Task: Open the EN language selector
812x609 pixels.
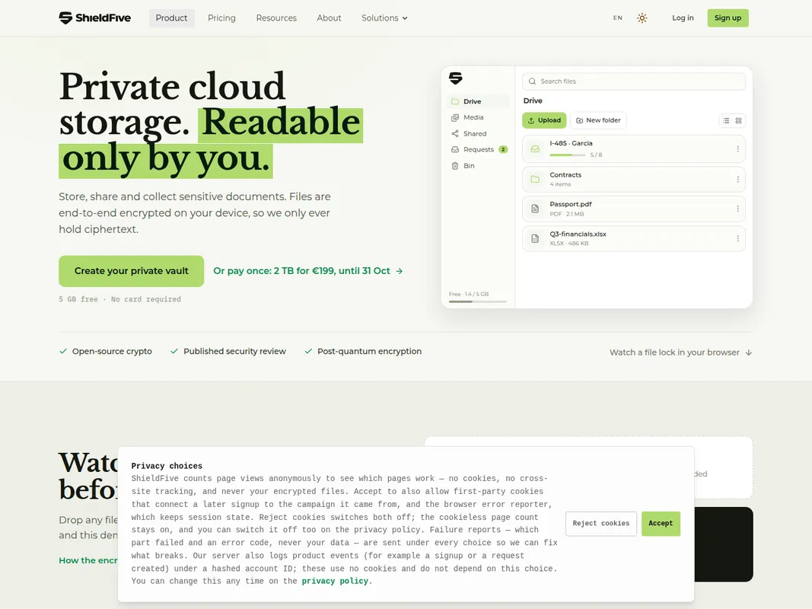Action: tap(618, 18)
